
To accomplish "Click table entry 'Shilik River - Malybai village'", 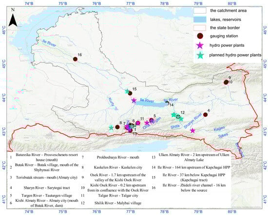I will (118, 203).
